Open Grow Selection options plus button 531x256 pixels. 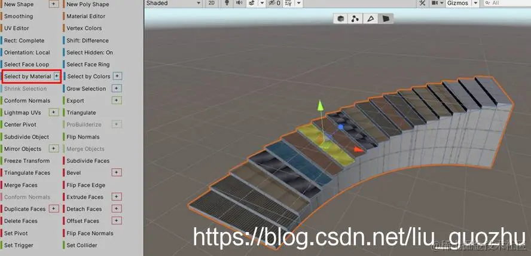(117, 89)
